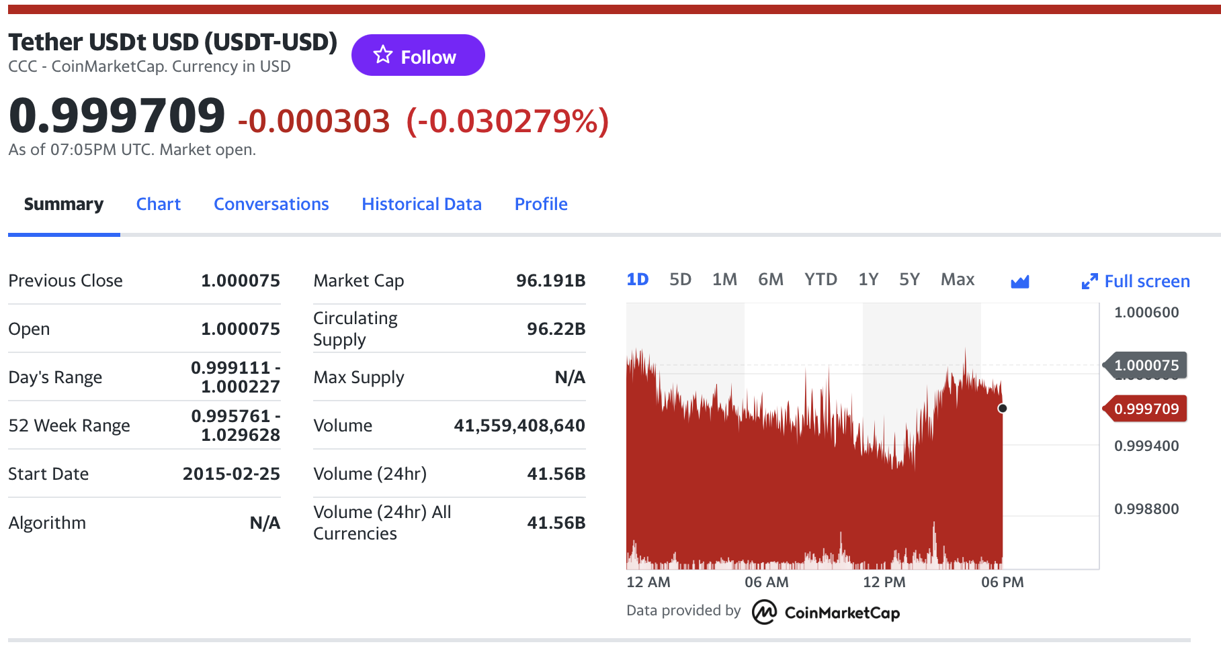Switch chart range to YTD
1221x665 pixels.
(x=820, y=279)
